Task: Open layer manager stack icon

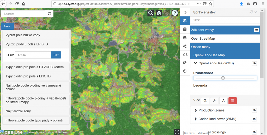Action: [x=185, y=21]
